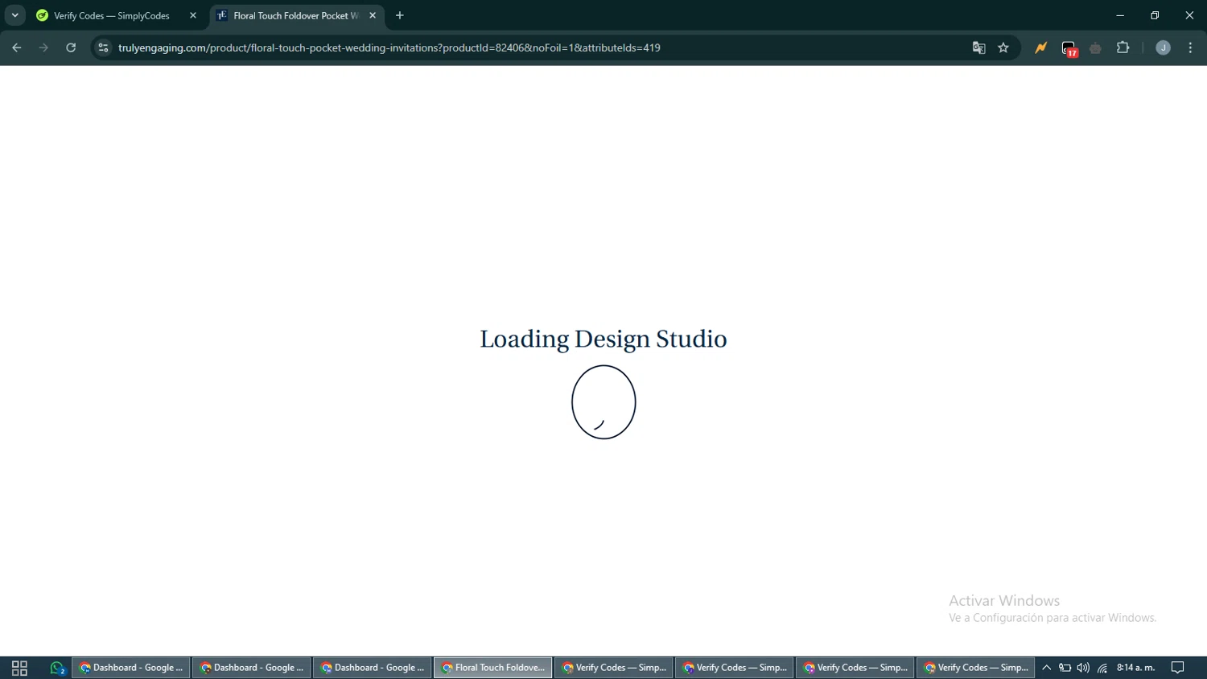Reload the current page
The height and width of the screenshot is (679, 1207).
pyautogui.click(x=71, y=47)
